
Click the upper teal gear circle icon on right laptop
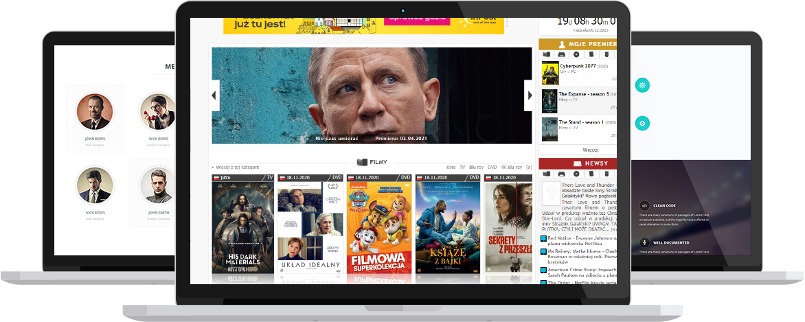642,85
